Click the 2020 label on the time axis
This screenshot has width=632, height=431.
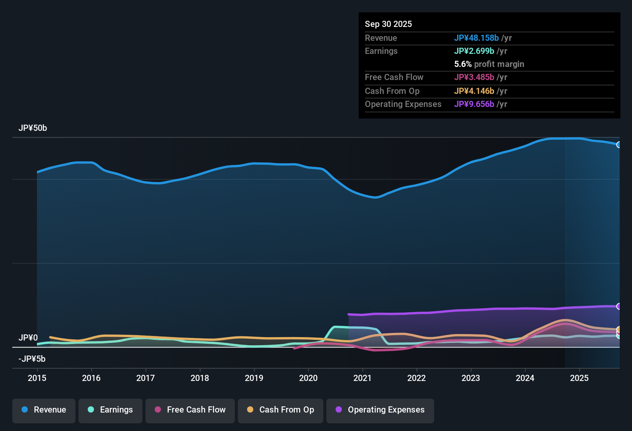point(308,378)
